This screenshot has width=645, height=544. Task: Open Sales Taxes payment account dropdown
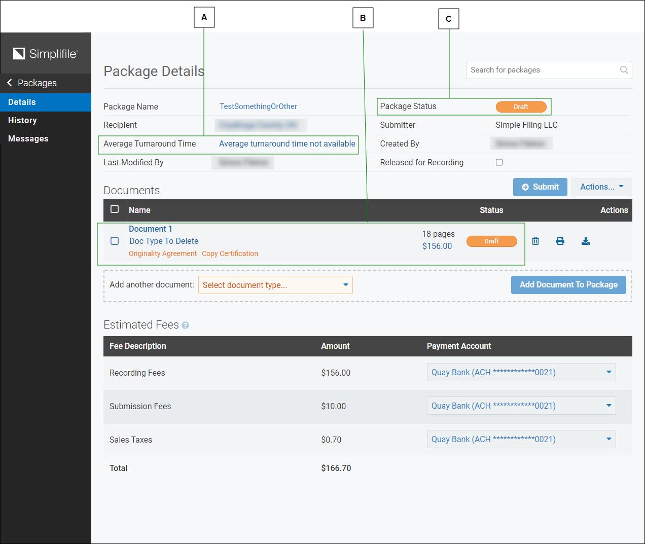[521, 439]
